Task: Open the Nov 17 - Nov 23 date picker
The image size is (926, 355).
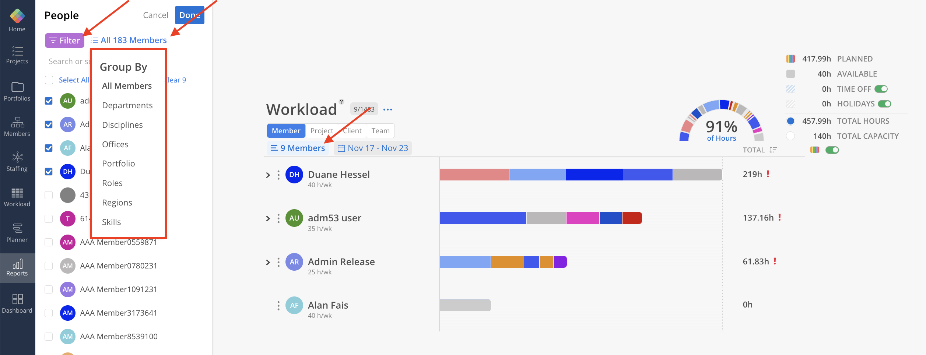Action: 373,148
